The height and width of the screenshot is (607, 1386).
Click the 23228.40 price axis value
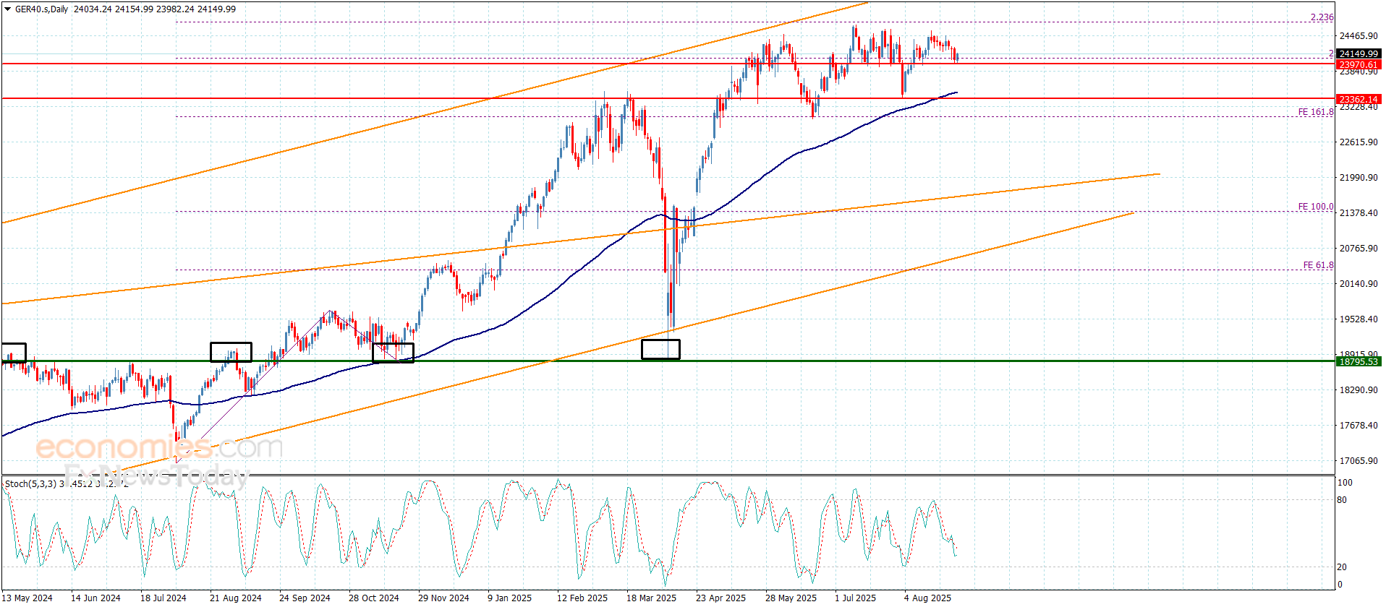(1359, 107)
